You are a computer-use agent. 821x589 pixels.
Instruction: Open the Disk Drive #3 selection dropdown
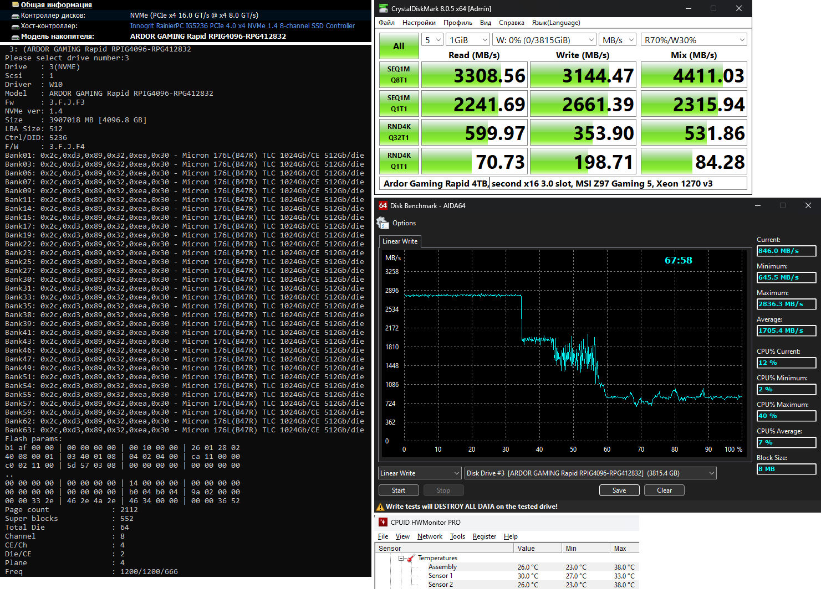[x=590, y=473]
